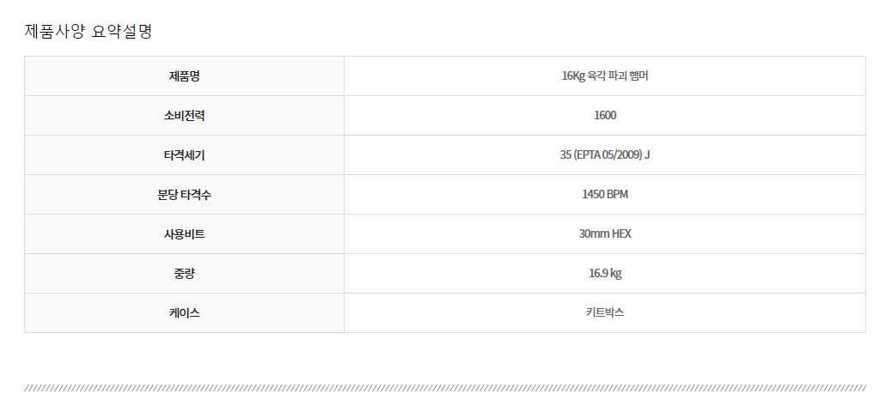The image size is (886, 418).
Task: Select the 케이스 label cell
Action: click(184, 313)
